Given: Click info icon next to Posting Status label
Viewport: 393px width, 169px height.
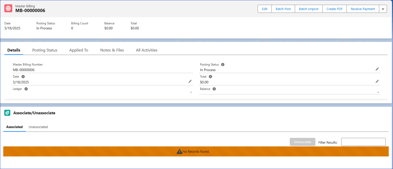Looking at the screenshot, I should click(223, 65).
